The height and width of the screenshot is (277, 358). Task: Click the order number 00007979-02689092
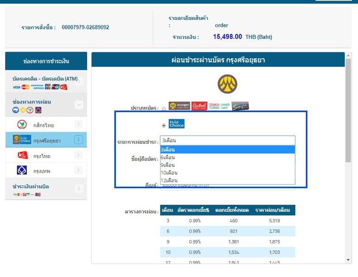85,27
